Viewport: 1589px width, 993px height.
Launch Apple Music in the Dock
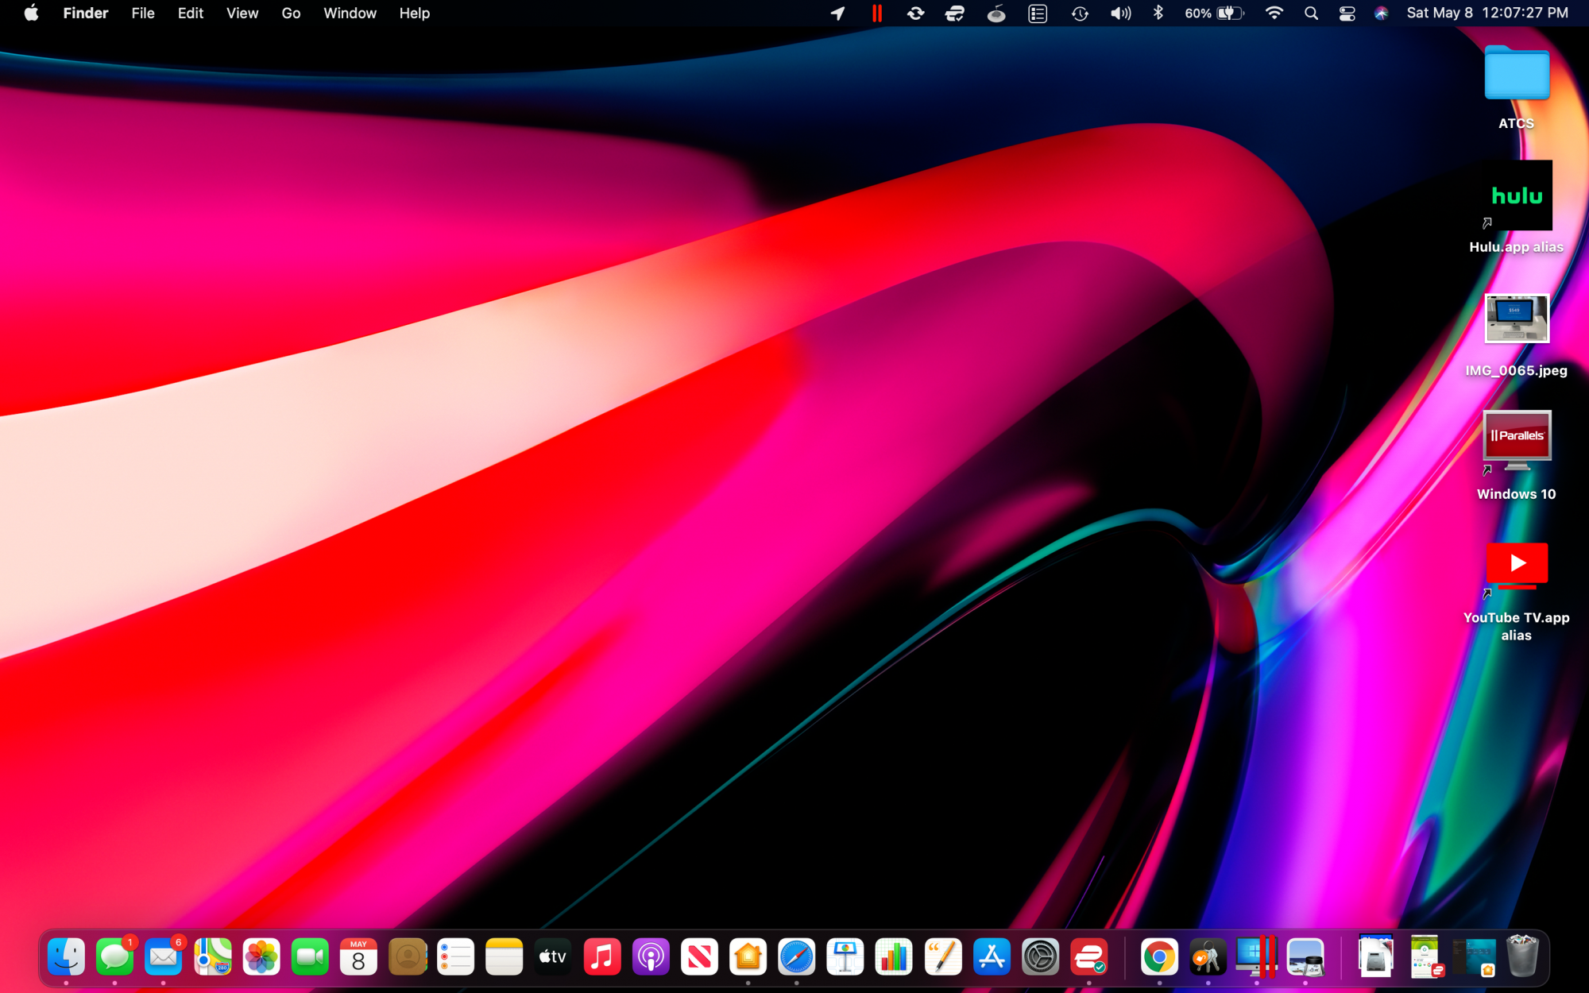pos(601,956)
